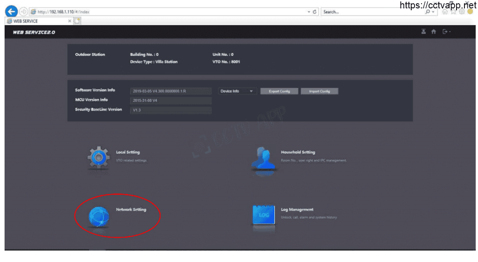Click the logout icon in header
Screen dimensions: 478x262
point(445,32)
